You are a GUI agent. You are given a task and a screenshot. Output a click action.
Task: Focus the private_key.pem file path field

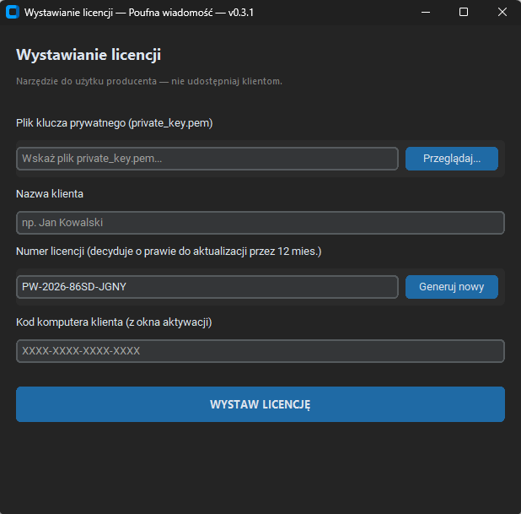pyautogui.click(x=207, y=159)
